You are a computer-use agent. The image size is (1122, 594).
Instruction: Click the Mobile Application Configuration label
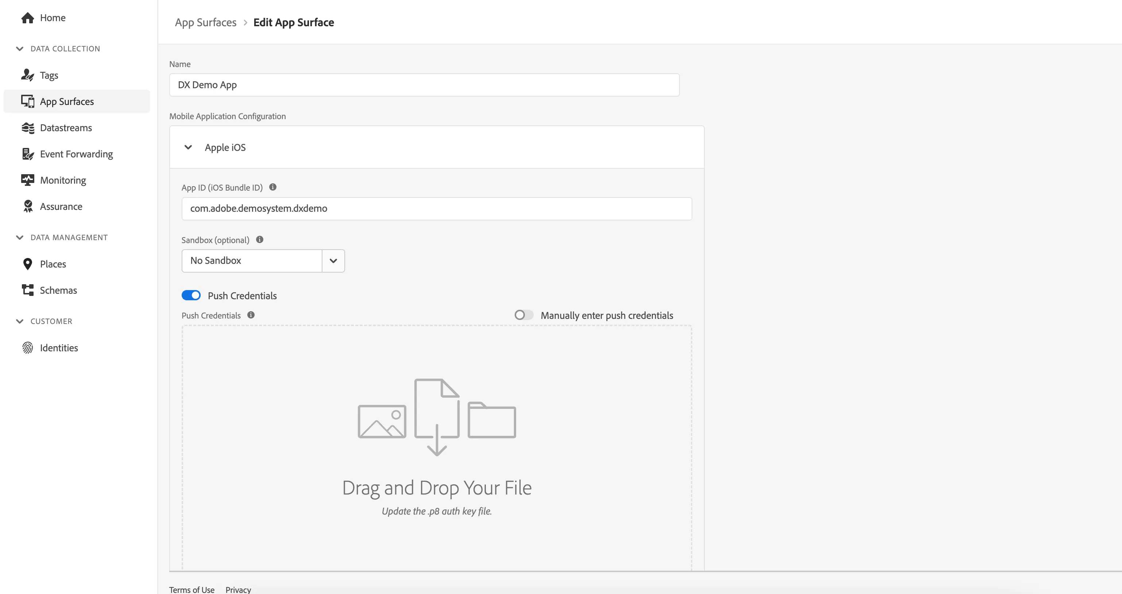click(x=227, y=116)
